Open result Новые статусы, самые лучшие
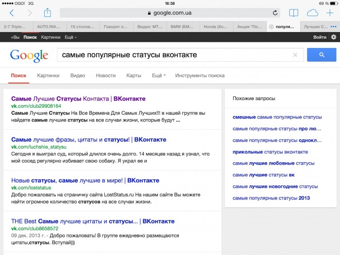Screen dimensions: 340x255 pos(85,180)
